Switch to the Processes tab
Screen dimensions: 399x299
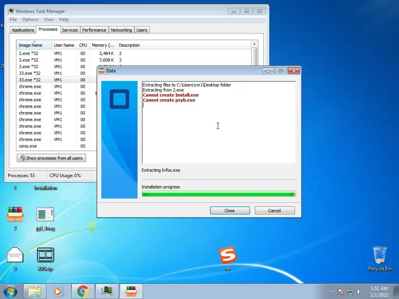tap(48, 29)
